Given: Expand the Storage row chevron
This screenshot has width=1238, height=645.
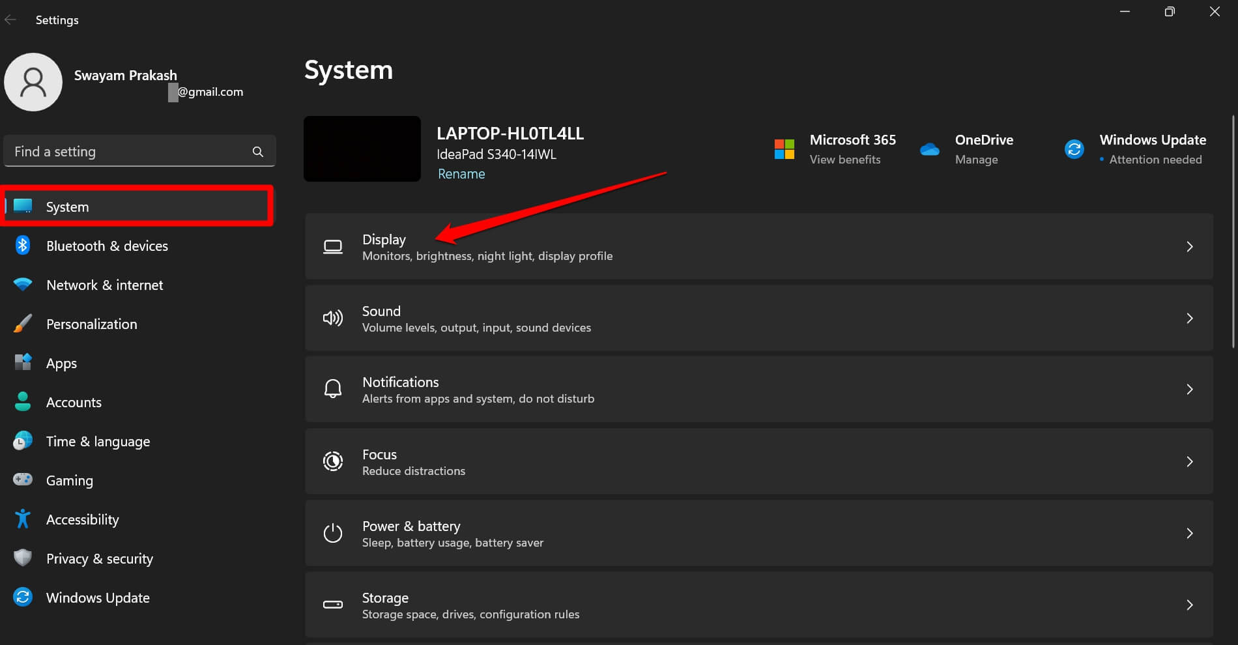Looking at the screenshot, I should (1190, 605).
